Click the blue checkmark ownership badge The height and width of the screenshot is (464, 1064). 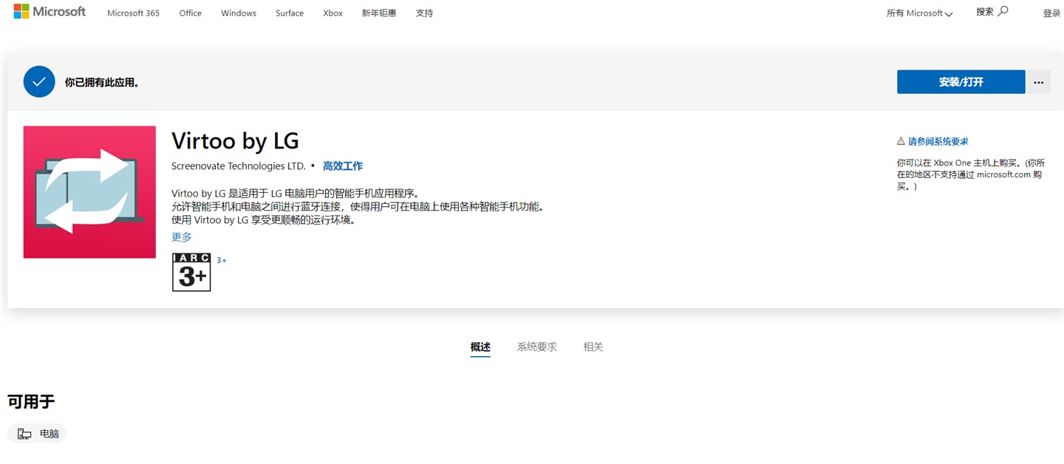click(39, 81)
